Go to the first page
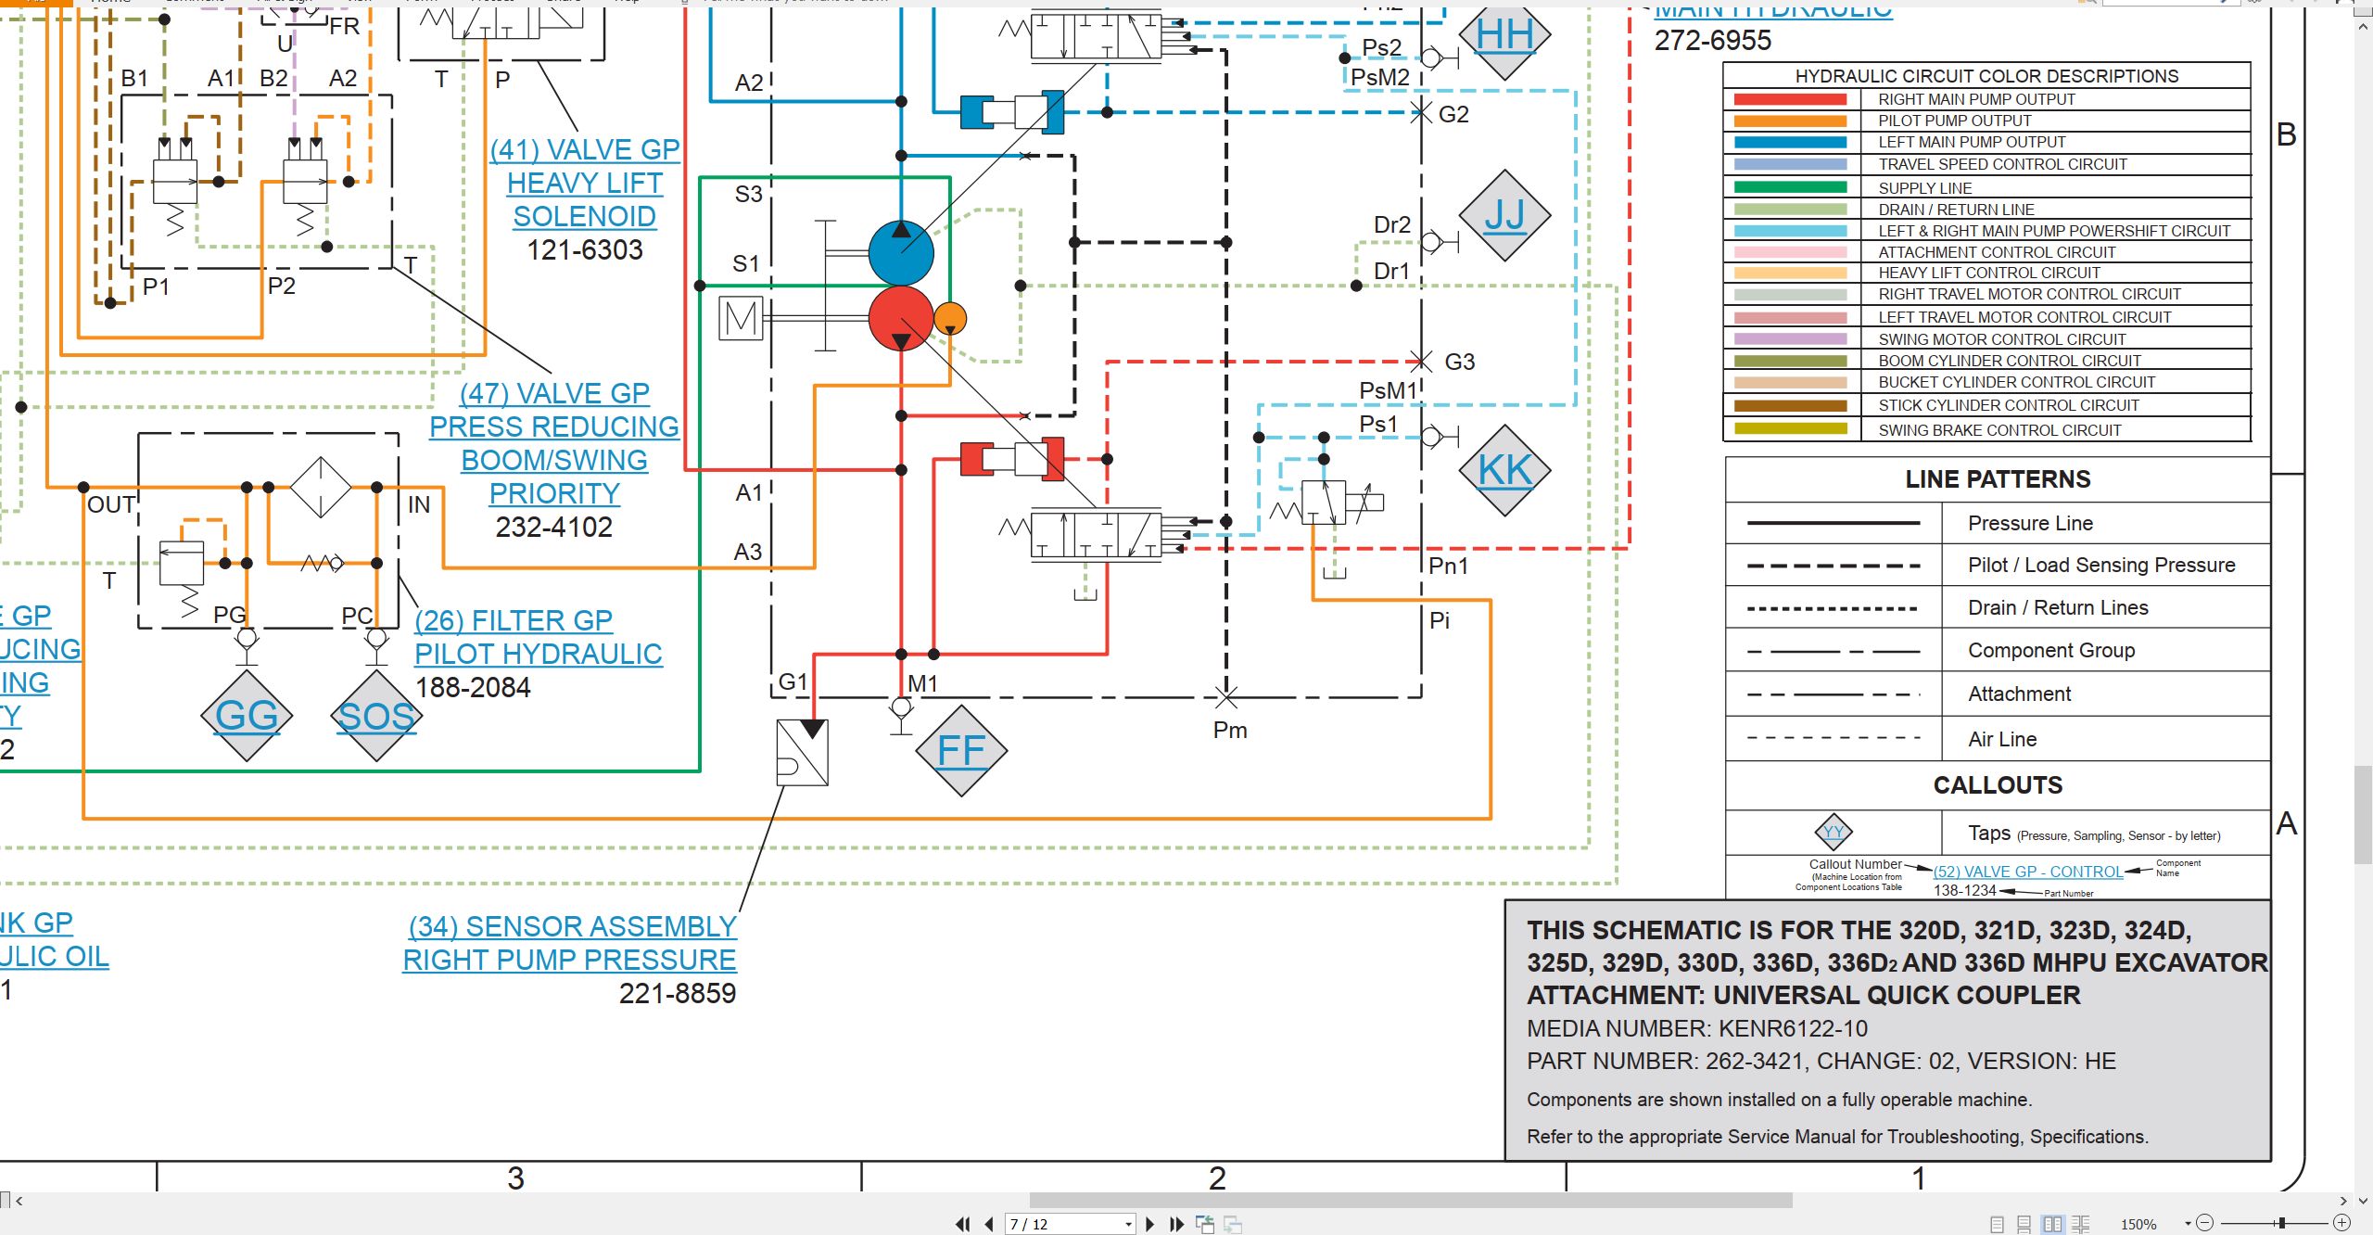 pyautogui.click(x=963, y=1224)
